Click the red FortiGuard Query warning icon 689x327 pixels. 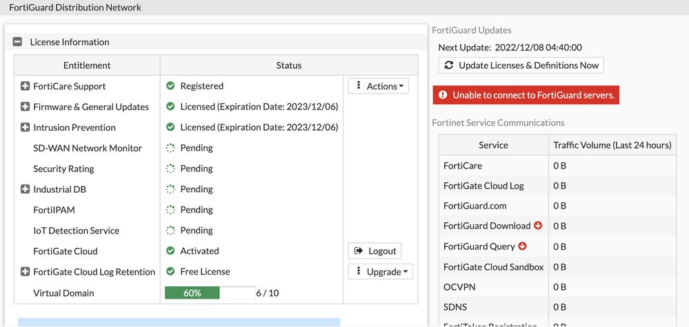point(522,246)
